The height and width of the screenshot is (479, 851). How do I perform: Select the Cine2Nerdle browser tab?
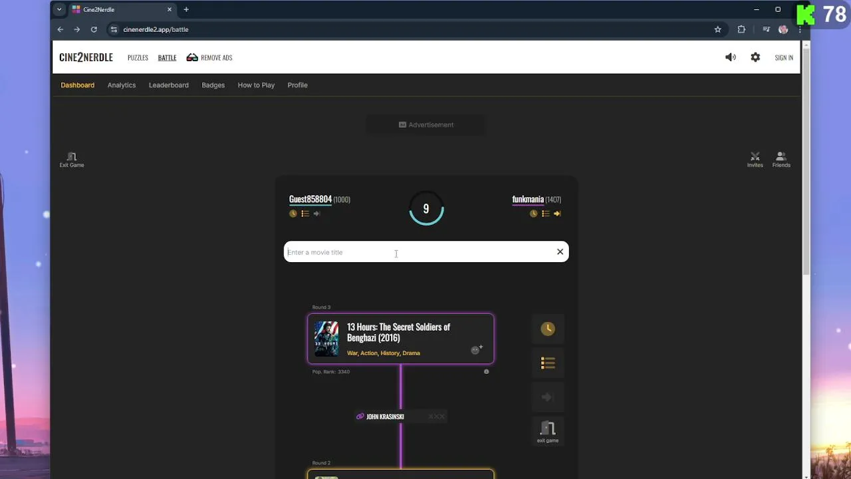click(122, 9)
